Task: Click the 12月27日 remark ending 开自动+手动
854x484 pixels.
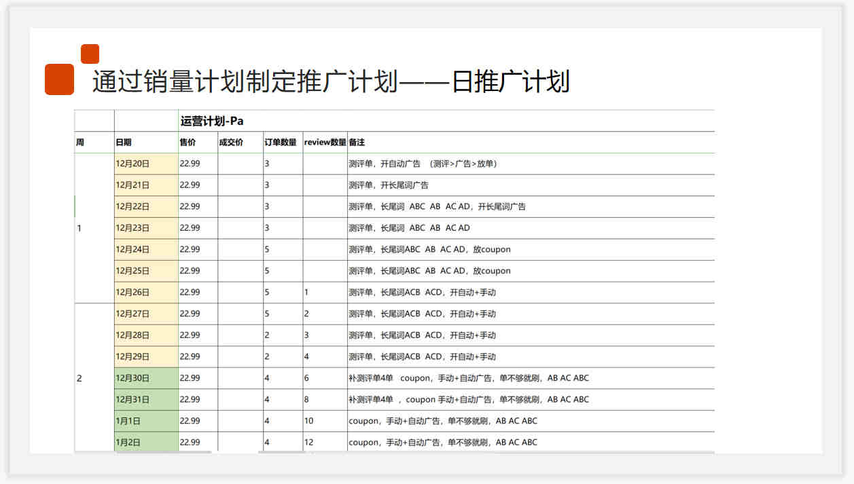Action: [422, 314]
